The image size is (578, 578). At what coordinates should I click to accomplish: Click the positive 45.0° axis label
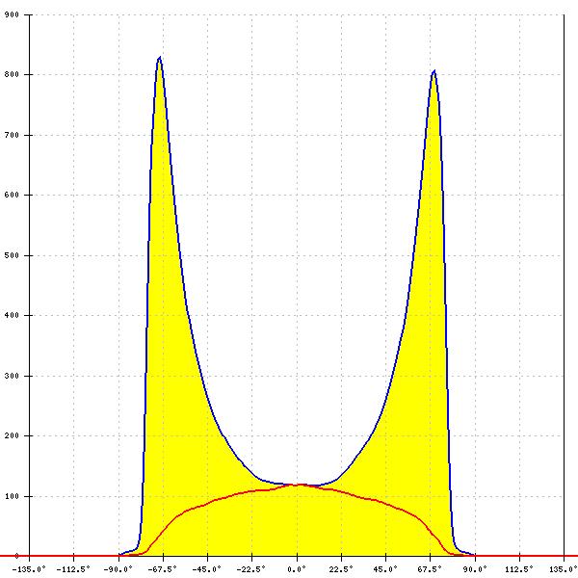pos(385,569)
